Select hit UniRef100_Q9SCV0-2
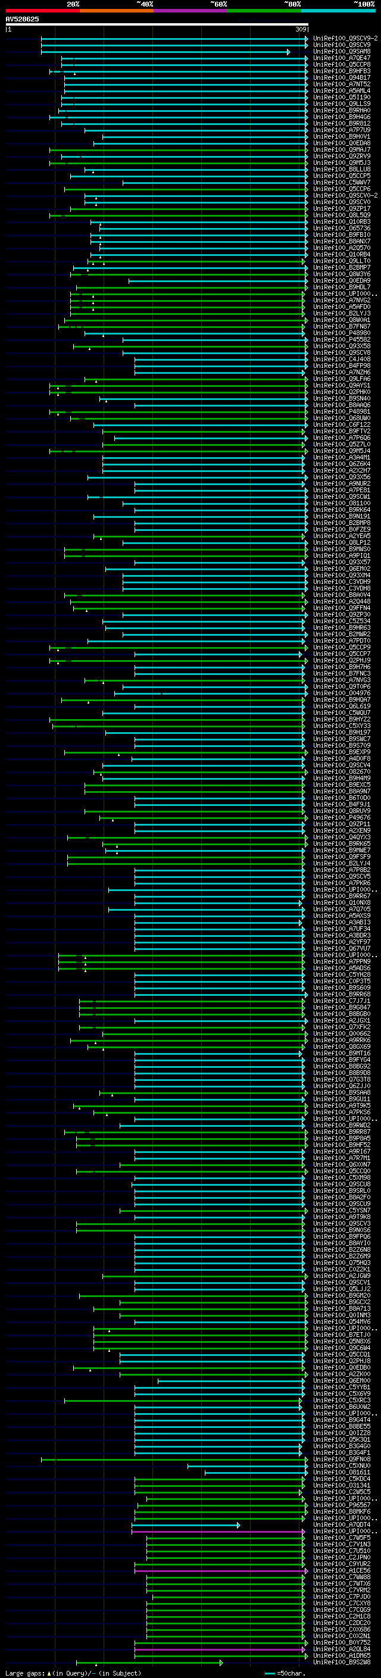The height and width of the screenshot is (1678, 381). coord(345,195)
